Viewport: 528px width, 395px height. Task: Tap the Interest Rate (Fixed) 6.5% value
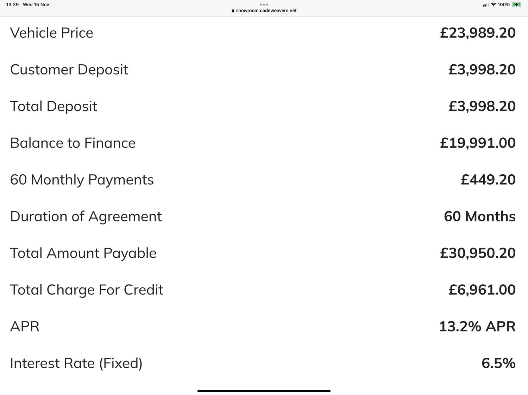point(498,363)
